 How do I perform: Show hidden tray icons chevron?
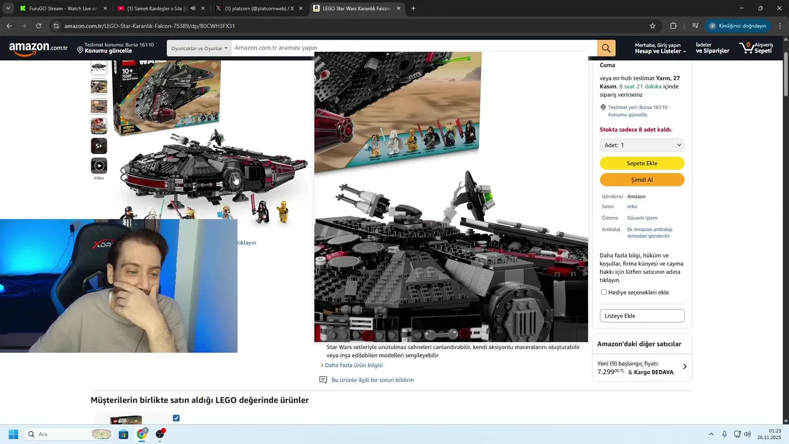[x=711, y=434]
